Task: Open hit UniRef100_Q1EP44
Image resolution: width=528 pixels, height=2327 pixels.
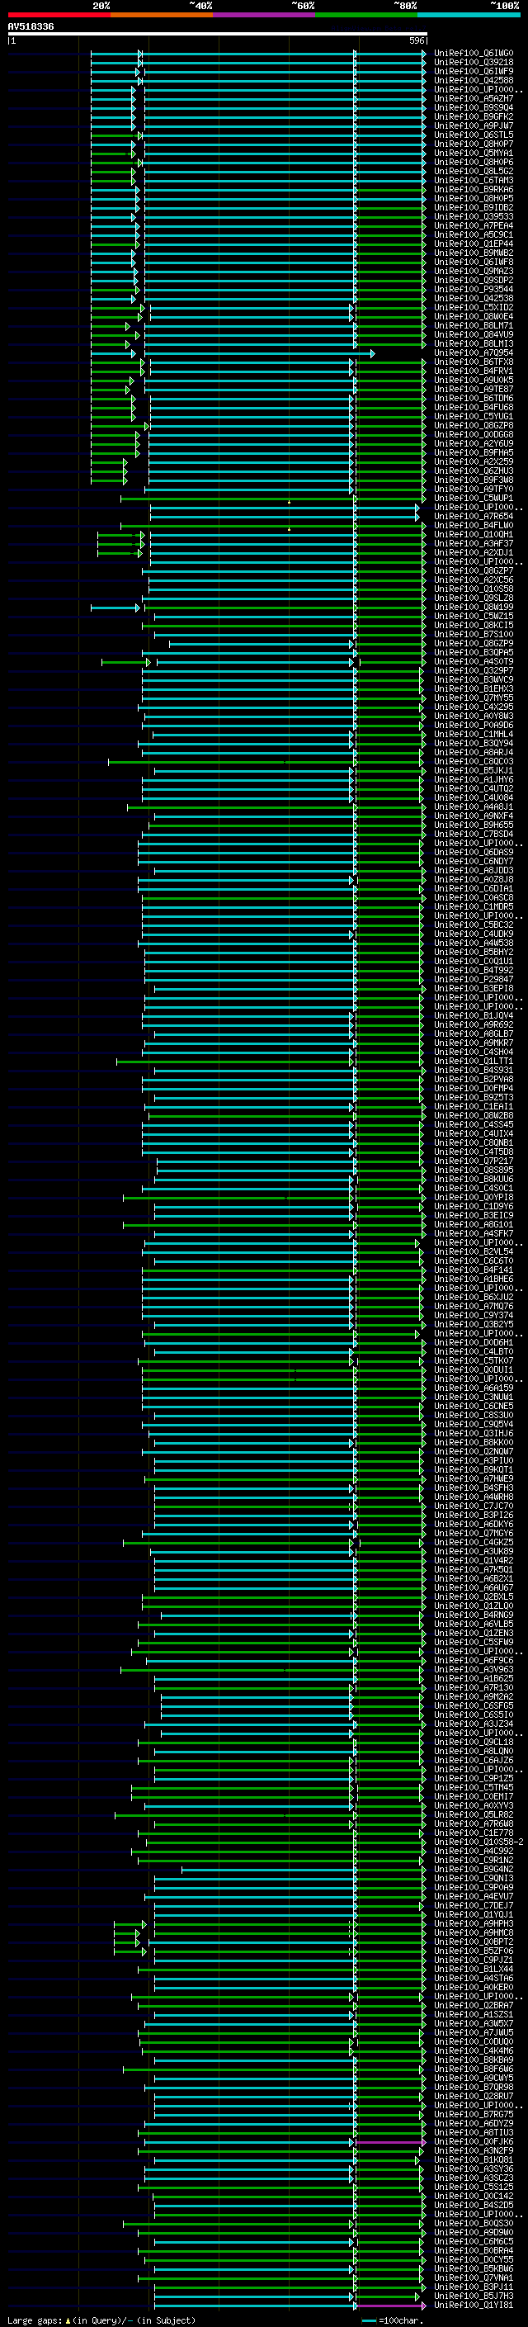Action: (474, 244)
